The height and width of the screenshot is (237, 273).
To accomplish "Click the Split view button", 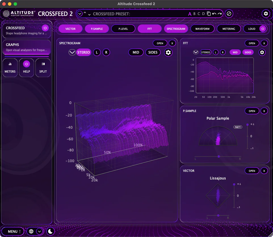I will (x=43, y=68).
